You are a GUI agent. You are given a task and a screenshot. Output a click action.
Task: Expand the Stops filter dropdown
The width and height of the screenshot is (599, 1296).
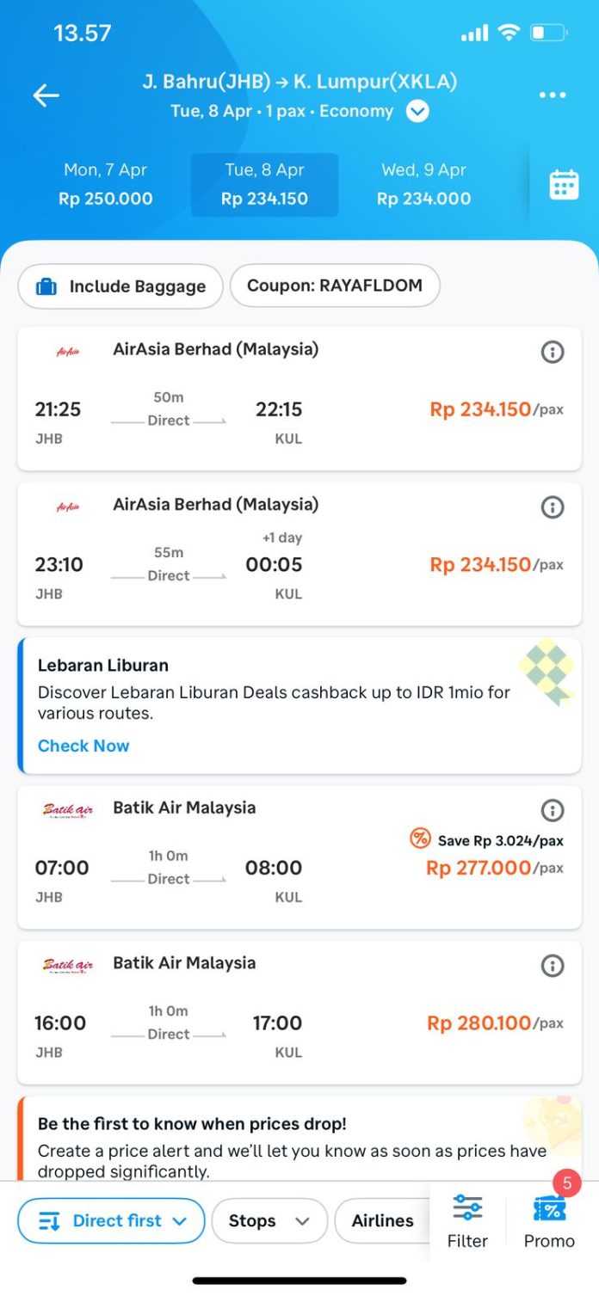coord(269,1220)
